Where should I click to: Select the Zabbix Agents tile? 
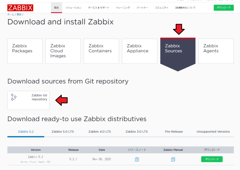[216, 51]
